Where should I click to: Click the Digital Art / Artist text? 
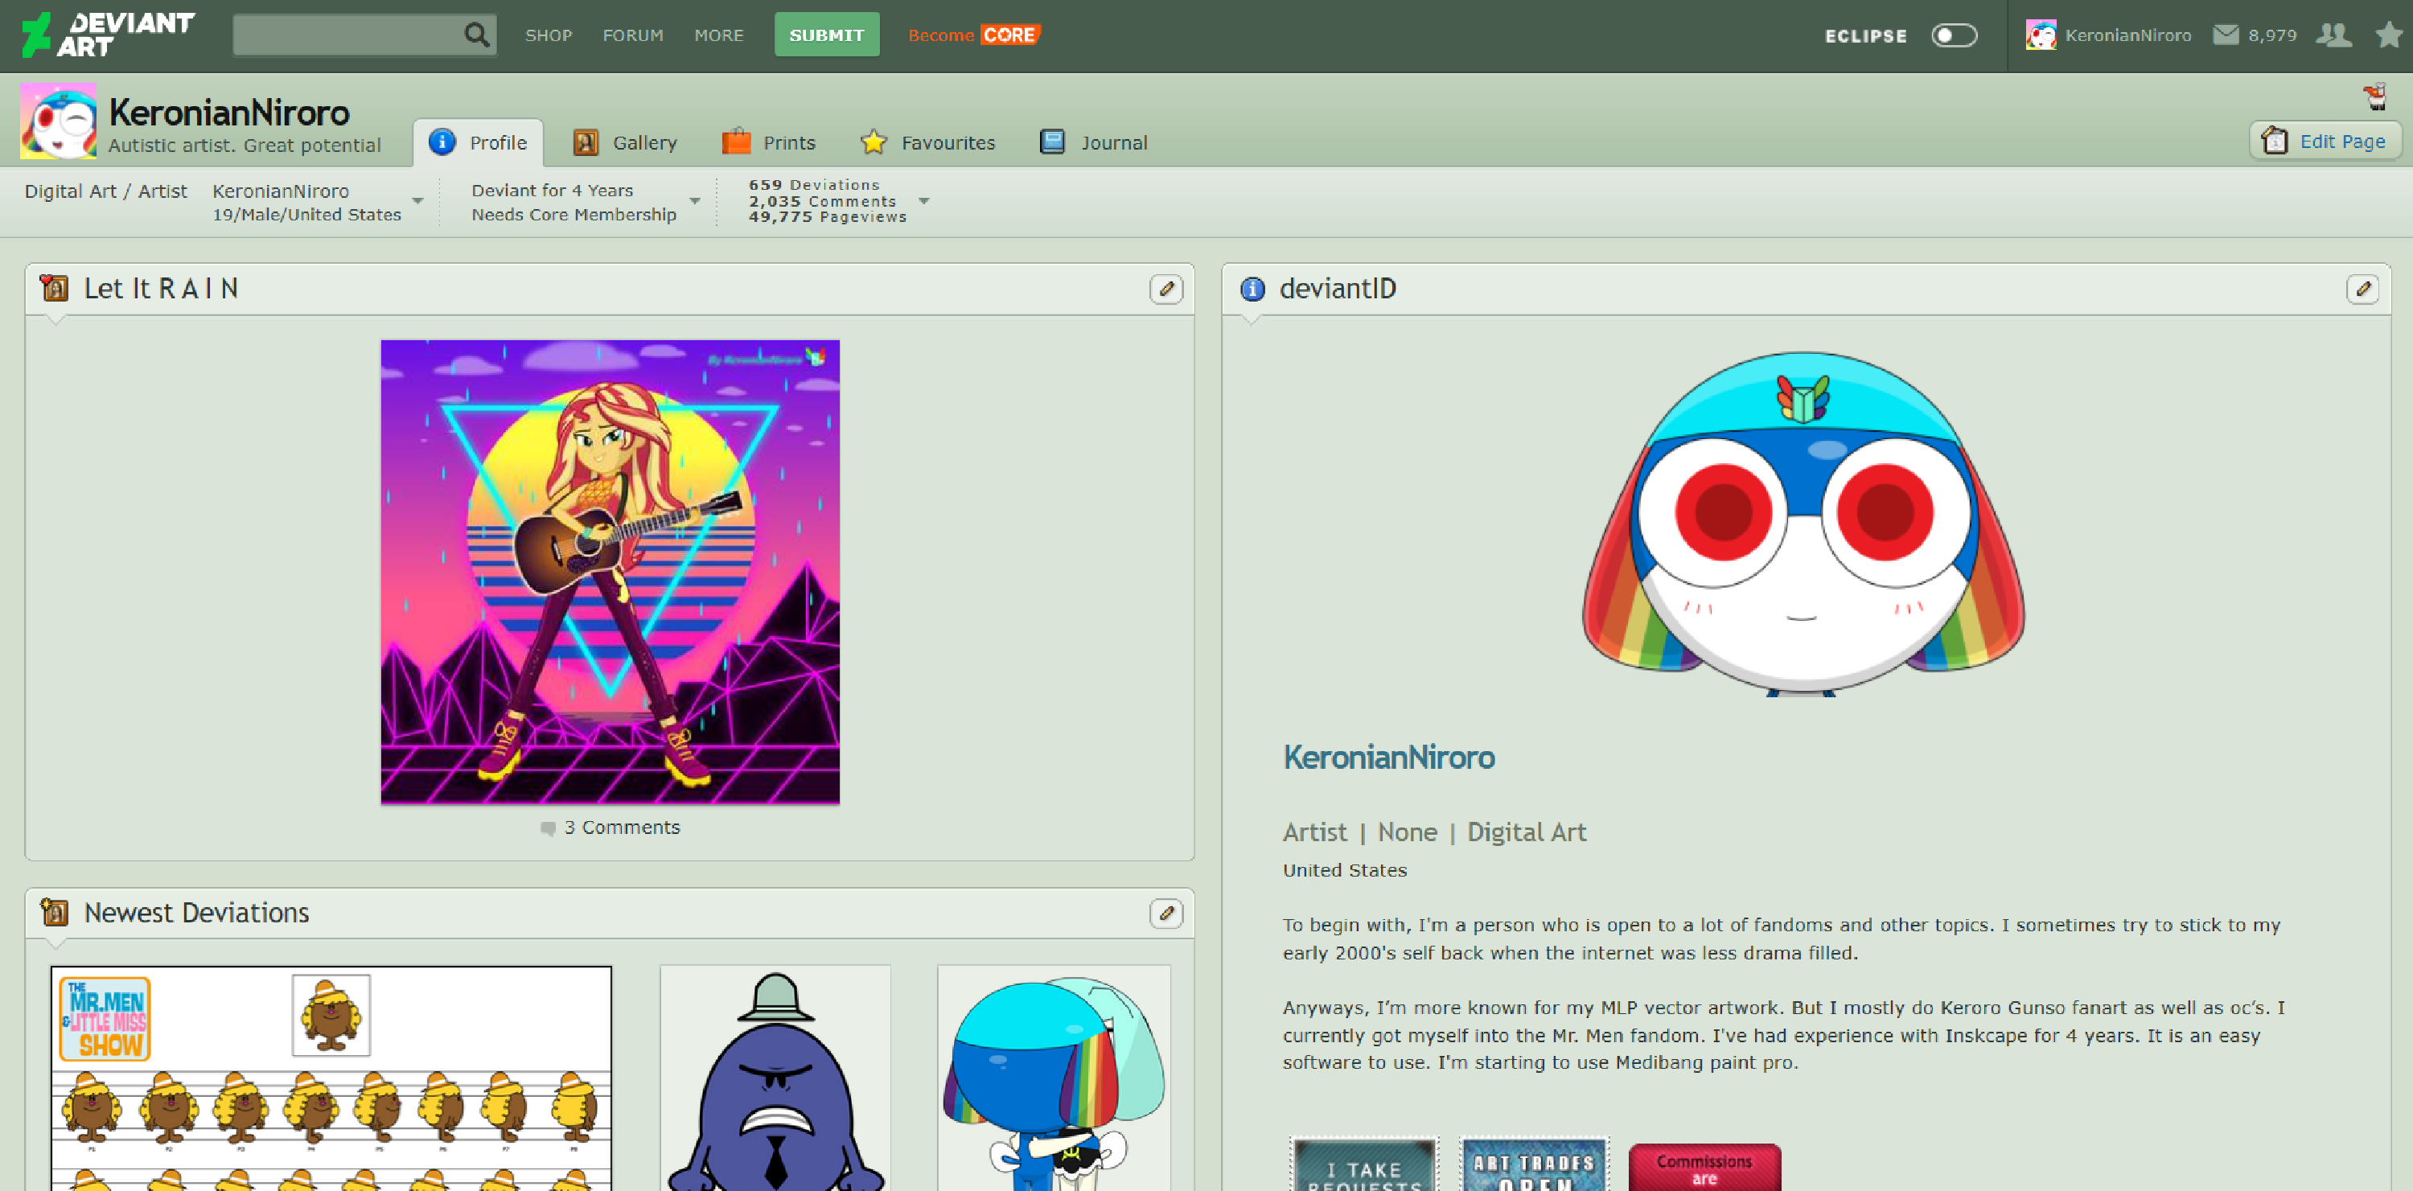pos(106,191)
